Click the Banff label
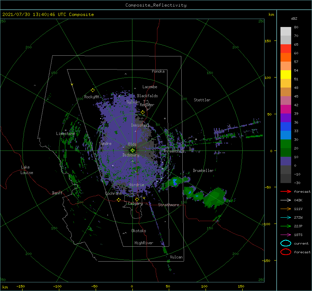 [x=57, y=193]
